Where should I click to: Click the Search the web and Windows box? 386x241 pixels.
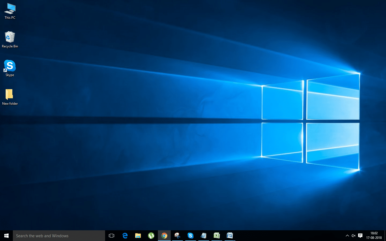(59, 236)
